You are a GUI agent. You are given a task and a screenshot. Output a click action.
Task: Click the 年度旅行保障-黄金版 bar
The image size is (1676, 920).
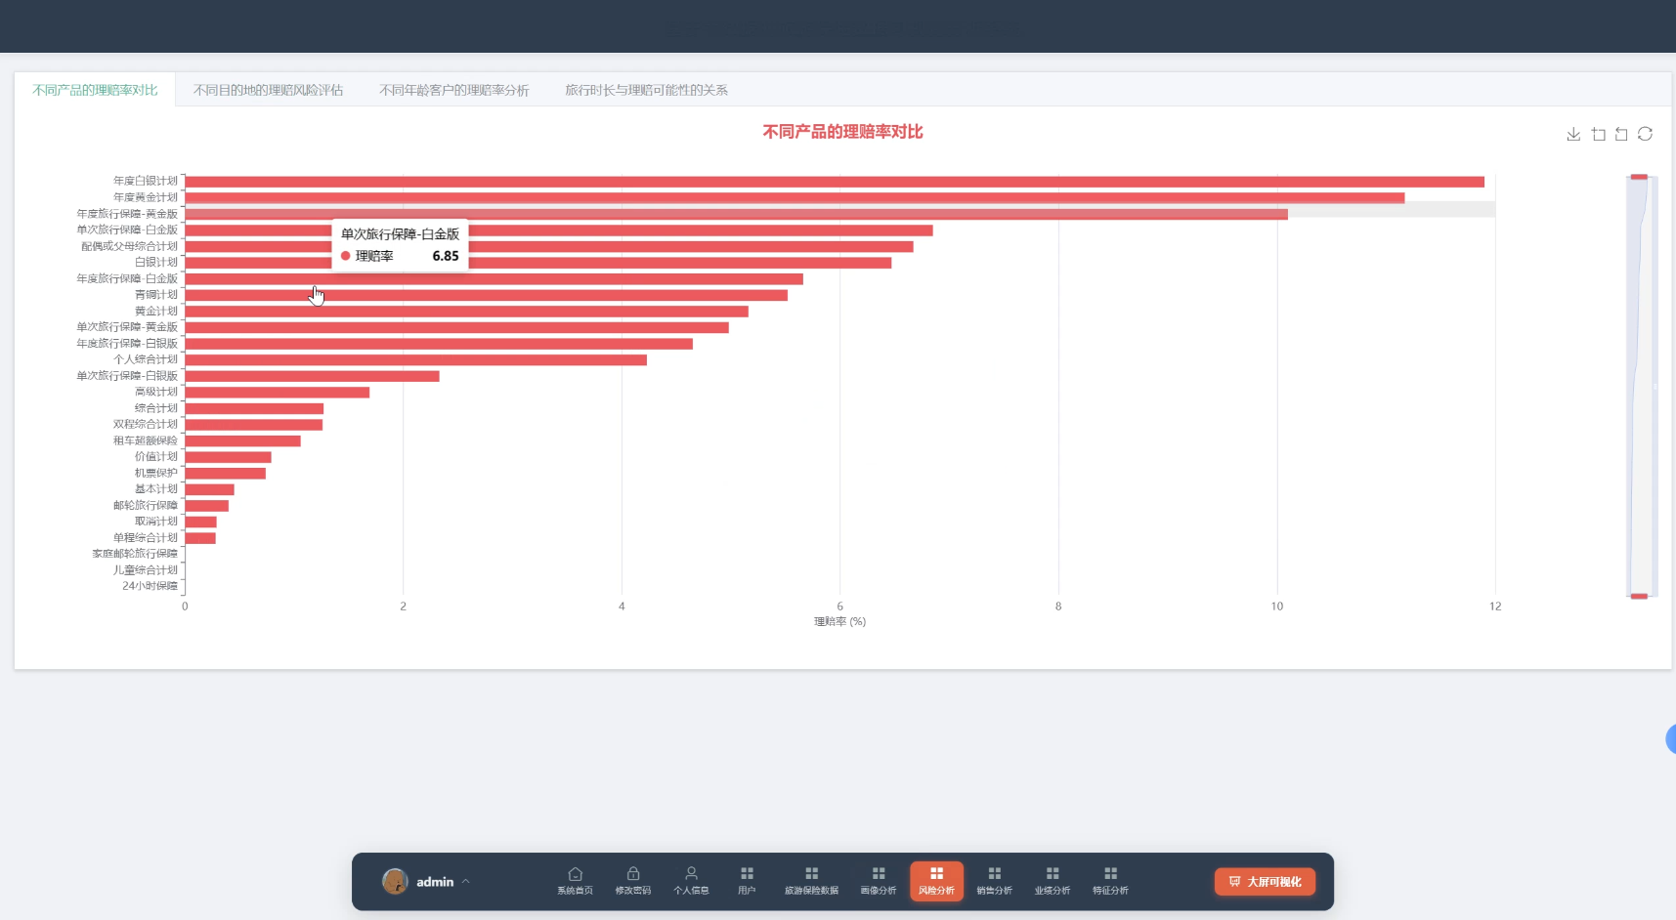click(x=736, y=214)
